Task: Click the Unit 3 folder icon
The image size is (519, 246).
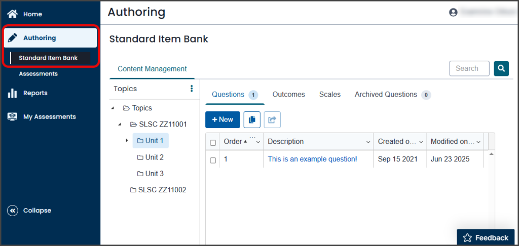Action: click(x=140, y=174)
